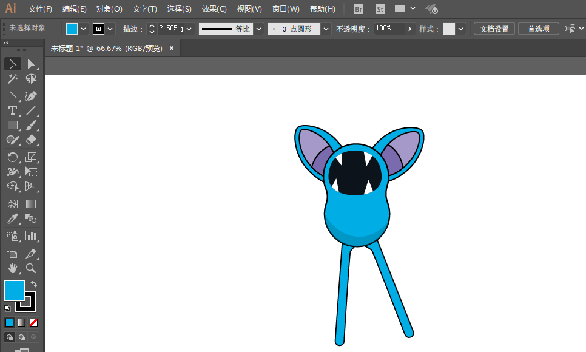The height and width of the screenshot is (352, 586).
Task: Set paint mode to None
Action: point(34,322)
